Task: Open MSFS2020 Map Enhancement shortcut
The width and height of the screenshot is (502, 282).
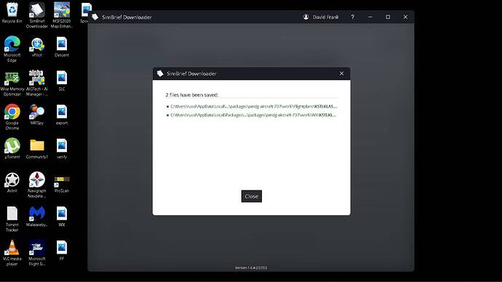Action: (x=62, y=15)
